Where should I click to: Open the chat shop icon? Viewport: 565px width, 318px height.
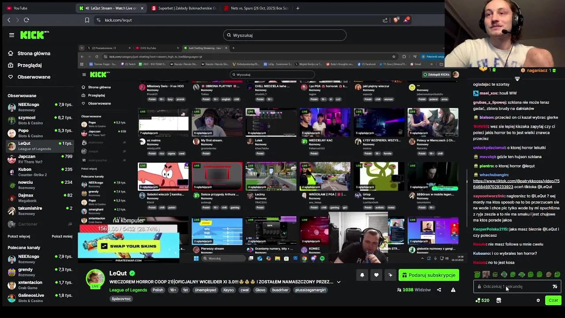click(x=499, y=300)
